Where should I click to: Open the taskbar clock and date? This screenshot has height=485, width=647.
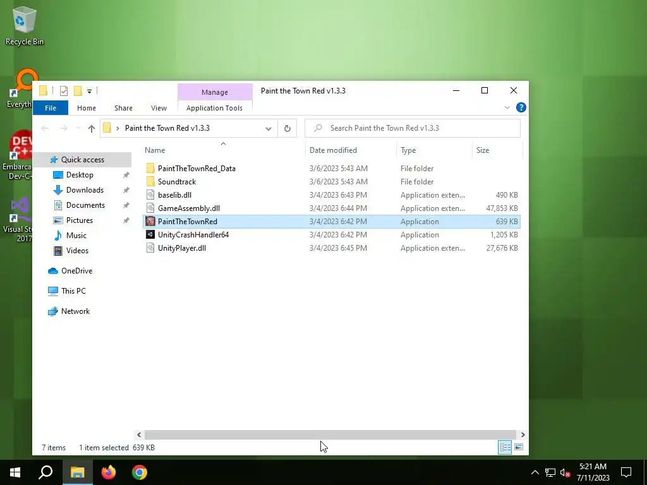[x=593, y=472]
